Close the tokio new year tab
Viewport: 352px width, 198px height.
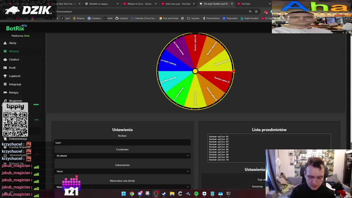click(x=194, y=4)
